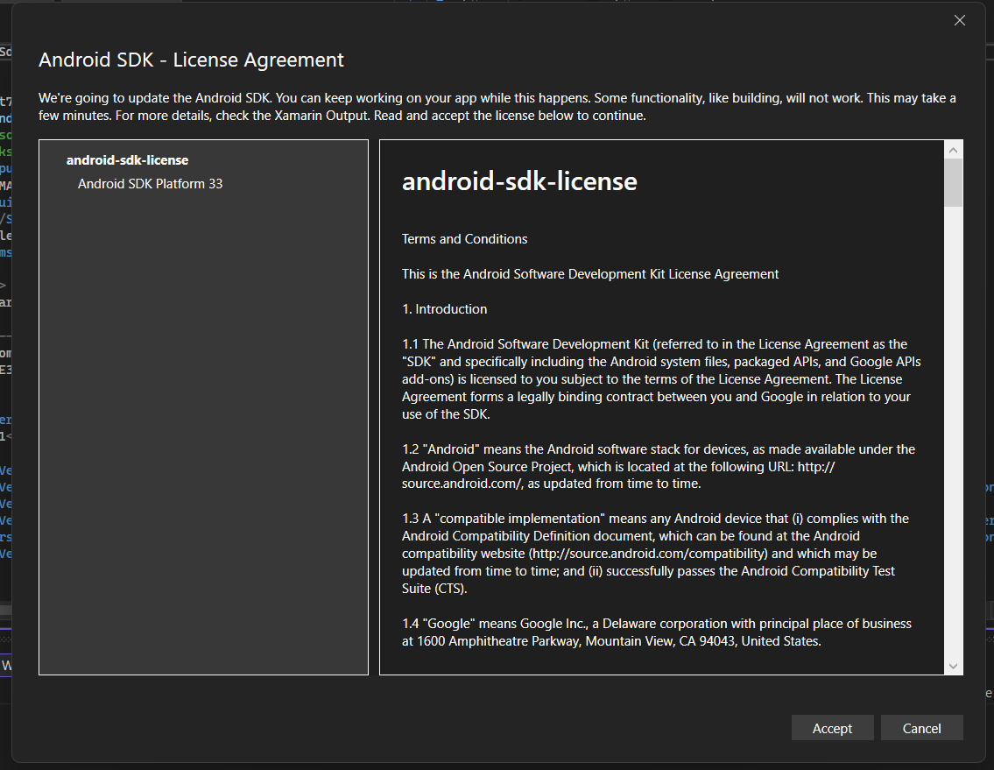Click the source.android.com URL in section 1.2
The width and height of the screenshot is (994, 770).
462,484
